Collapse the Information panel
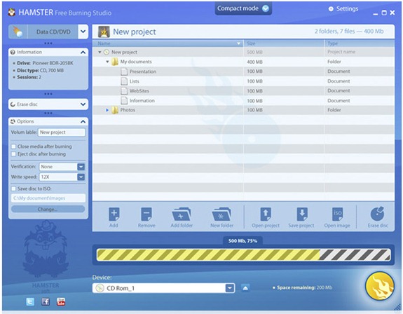Screen dimensions: 403x314 [83, 52]
